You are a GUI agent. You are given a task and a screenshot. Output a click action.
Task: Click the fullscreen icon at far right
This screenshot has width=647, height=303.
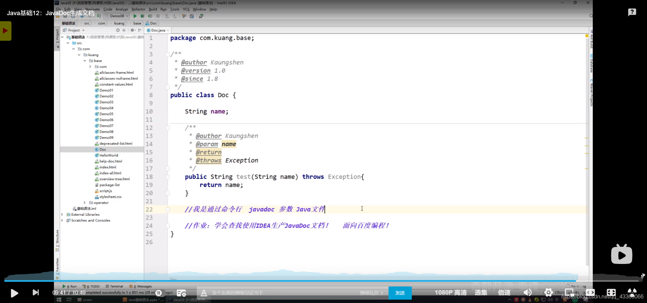(632, 293)
